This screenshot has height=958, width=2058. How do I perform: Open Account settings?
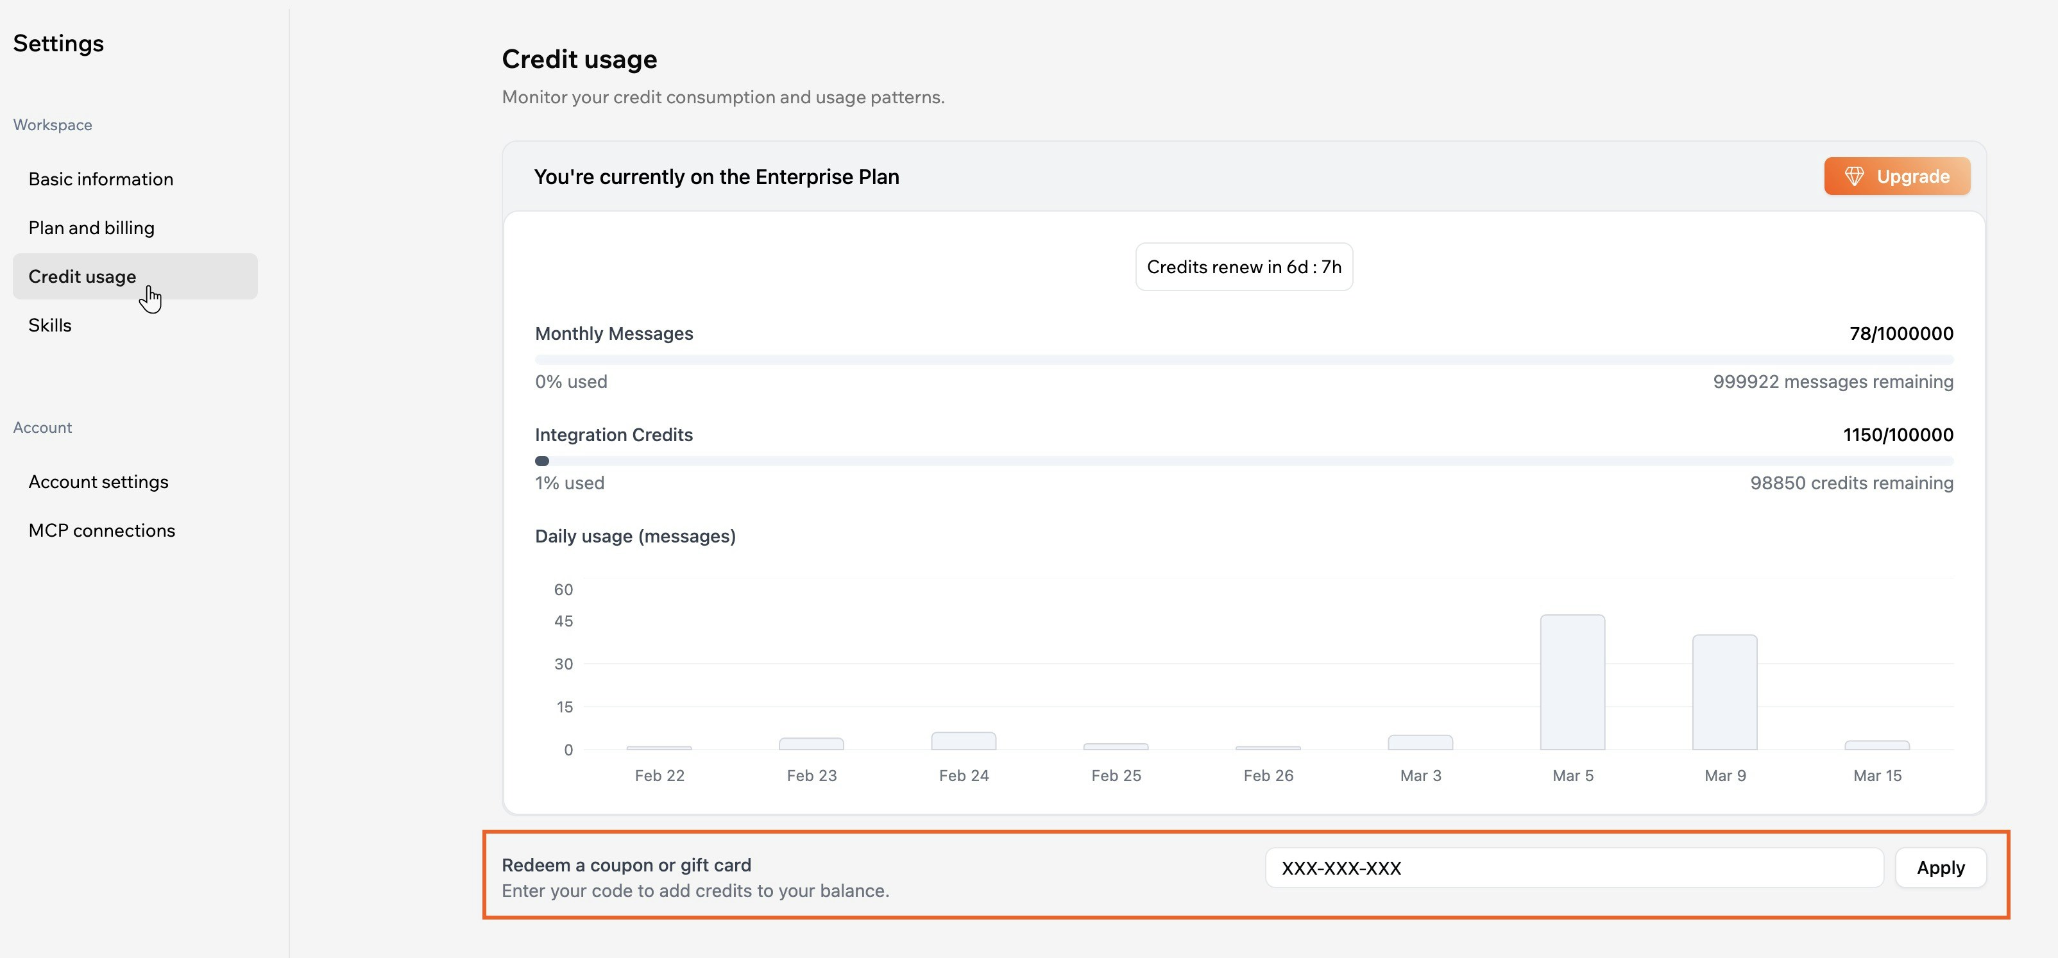(x=98, y=482)
